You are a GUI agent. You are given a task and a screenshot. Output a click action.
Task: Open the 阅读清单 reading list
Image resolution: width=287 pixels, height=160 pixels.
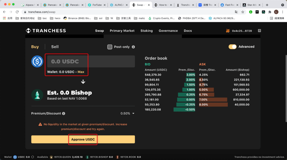click(x=277, y=18)
